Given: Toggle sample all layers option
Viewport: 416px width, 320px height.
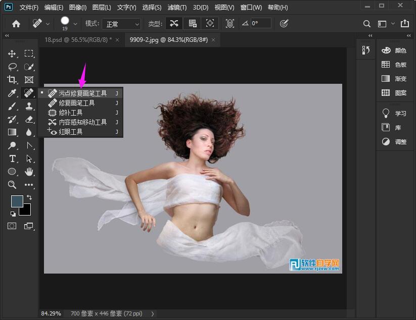Looking at the screenshot, I should coord(230,24).
